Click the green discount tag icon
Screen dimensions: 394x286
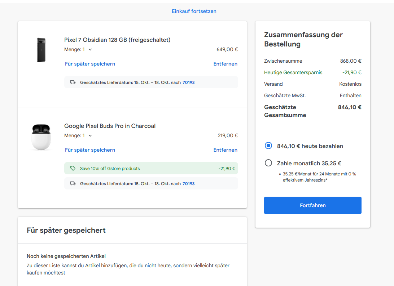(73, 168)
